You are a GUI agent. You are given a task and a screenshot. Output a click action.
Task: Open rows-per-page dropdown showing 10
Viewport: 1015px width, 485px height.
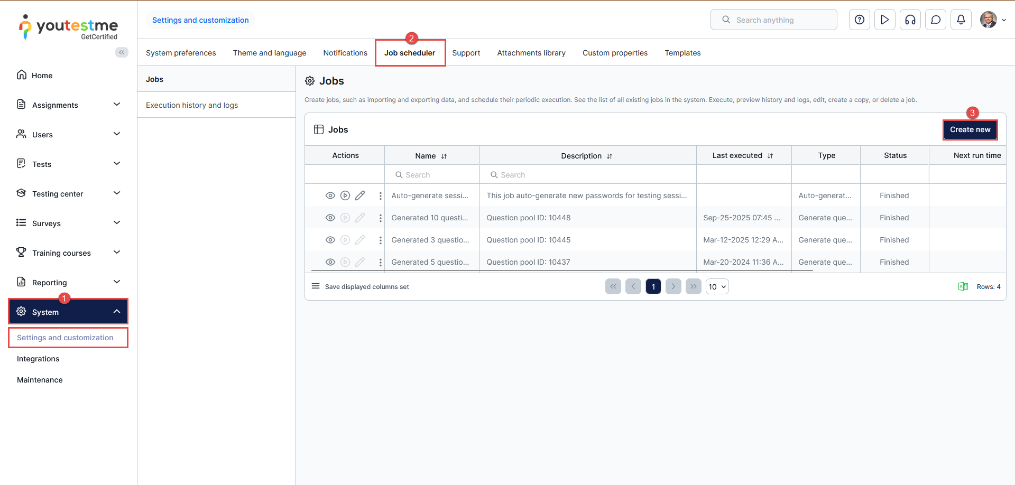point(717,286)
